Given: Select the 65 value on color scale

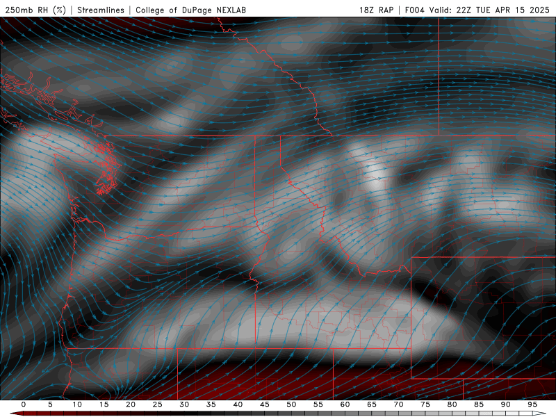Looking at the screenshot, I should (372, 404).
